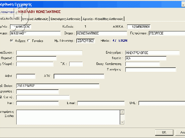Click the ΑΦΜ tax number field
Image resolution: width=185 pixels, height=138 pixels.
(x=26, y=76)
